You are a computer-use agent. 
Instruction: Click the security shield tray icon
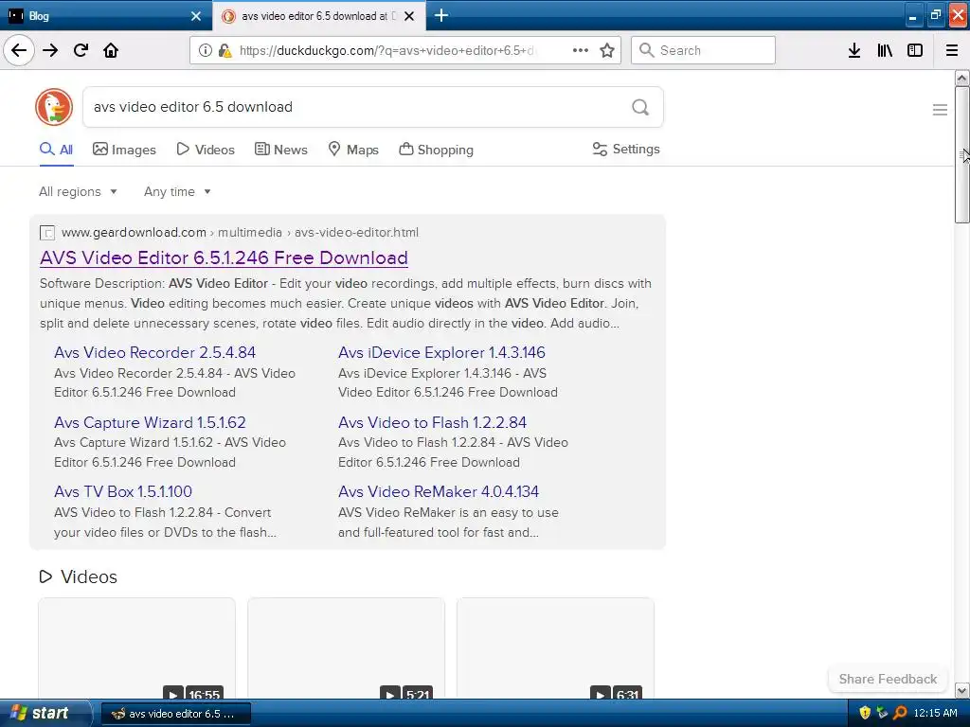point(865,713)
